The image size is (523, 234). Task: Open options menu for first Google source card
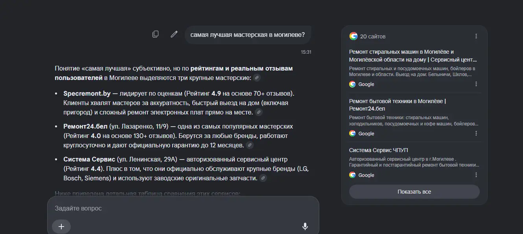tap(476, 84)
